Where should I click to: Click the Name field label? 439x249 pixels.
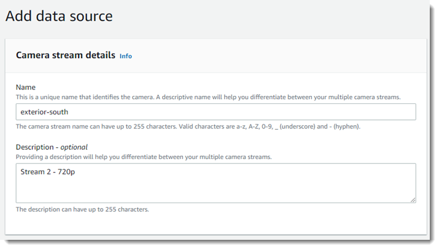pos(26,87)
